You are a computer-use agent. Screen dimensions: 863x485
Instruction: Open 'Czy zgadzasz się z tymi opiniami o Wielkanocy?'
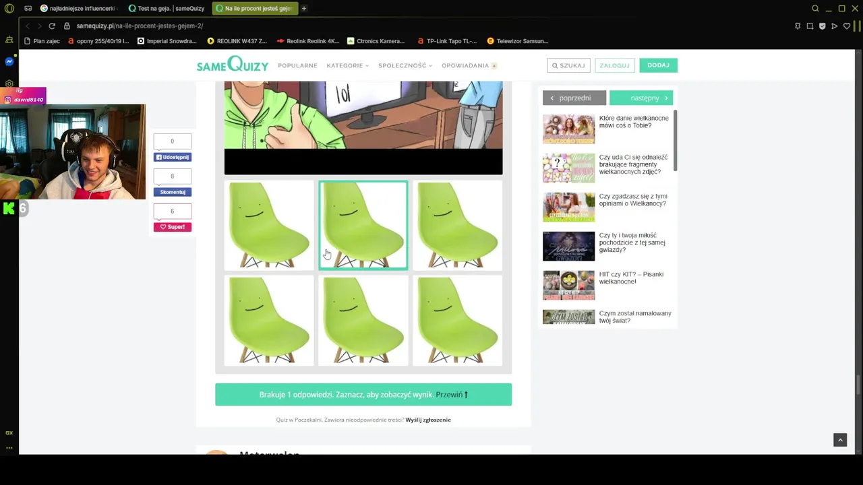tap(633, 200)
